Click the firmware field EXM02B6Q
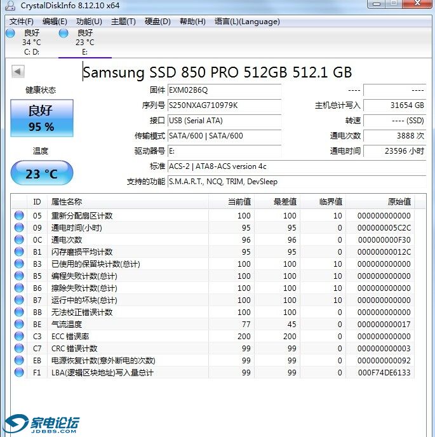435x437 pixels. point(224,90)
